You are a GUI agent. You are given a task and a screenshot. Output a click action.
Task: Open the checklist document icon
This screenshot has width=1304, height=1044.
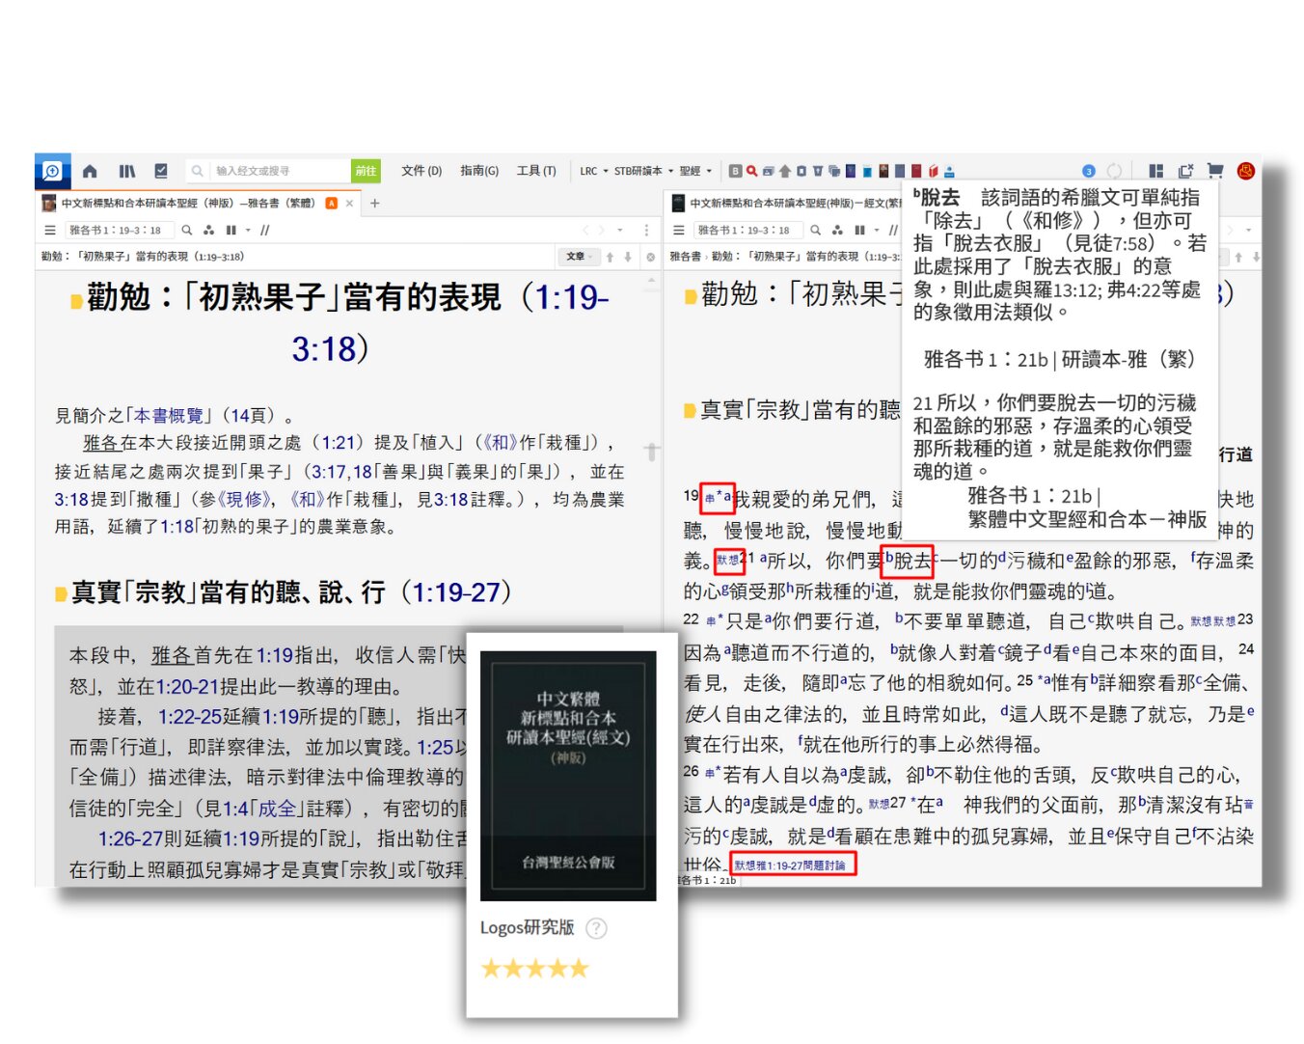click(161, 171)
